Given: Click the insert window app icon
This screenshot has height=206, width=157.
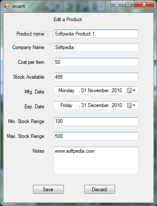Looking at the screenshot, I should coord(7,6).
